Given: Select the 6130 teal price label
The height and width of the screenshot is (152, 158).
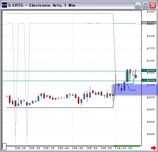Looking at the screenshot, I should (149, 70).
